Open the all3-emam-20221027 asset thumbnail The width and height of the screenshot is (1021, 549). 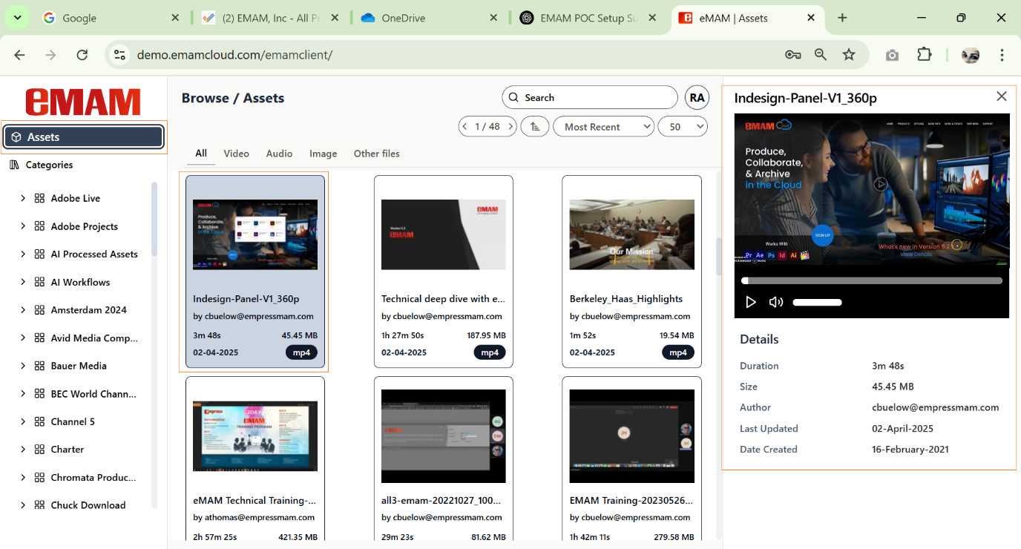(444, 436)
